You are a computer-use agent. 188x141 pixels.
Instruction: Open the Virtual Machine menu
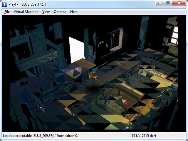tap(26, 12)
